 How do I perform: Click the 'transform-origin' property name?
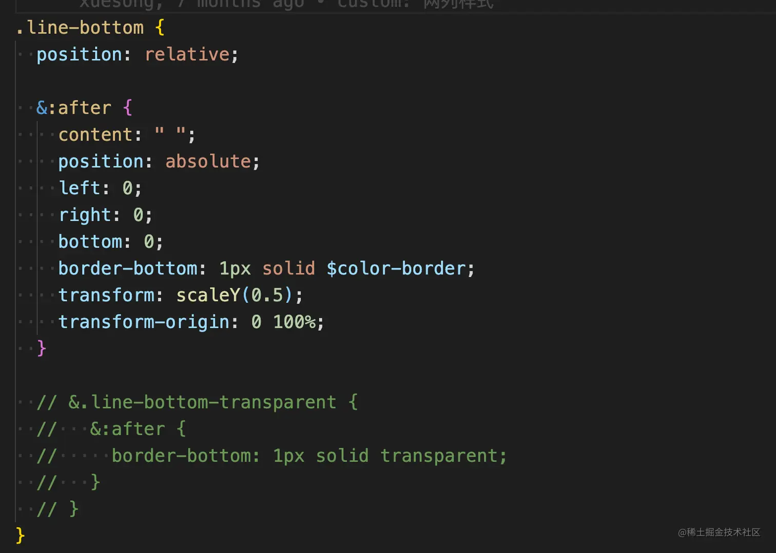(x=144, y=322)
